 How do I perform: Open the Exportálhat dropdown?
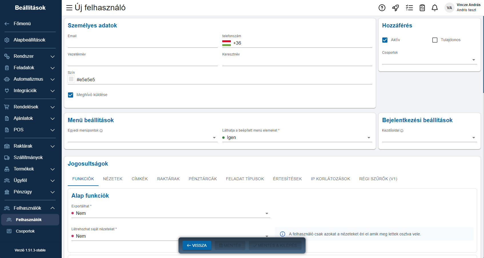tap(170, 213)
